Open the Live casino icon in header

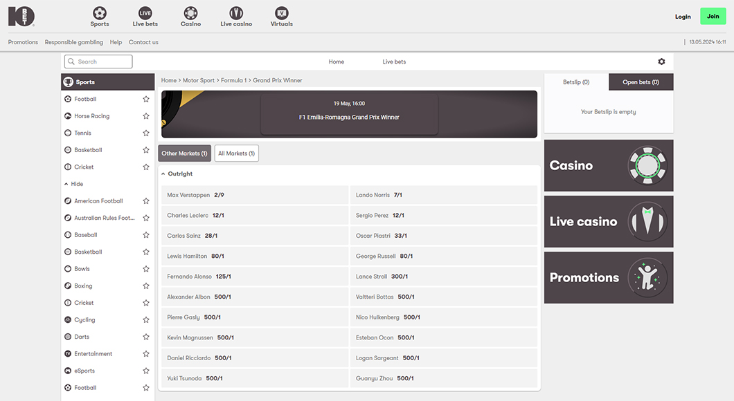click(x=236, y=14)
